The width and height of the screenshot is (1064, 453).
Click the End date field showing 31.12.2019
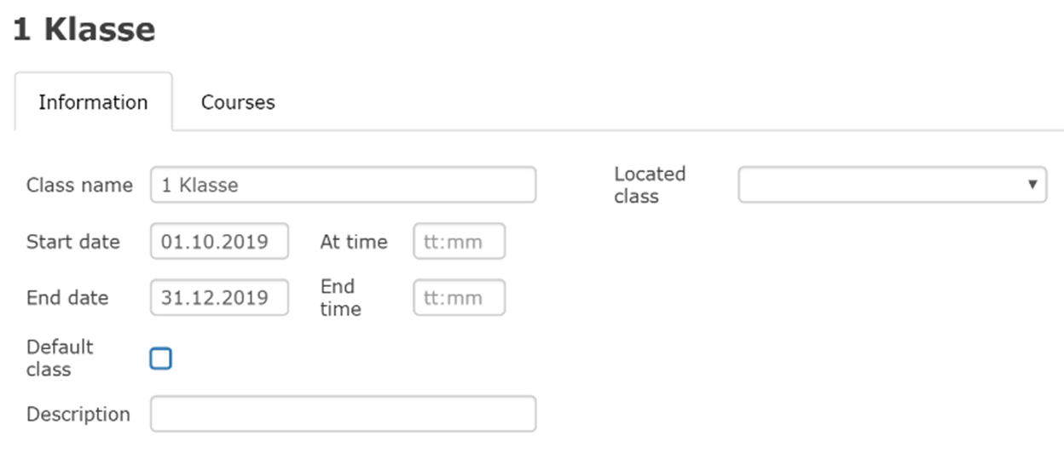219,298
